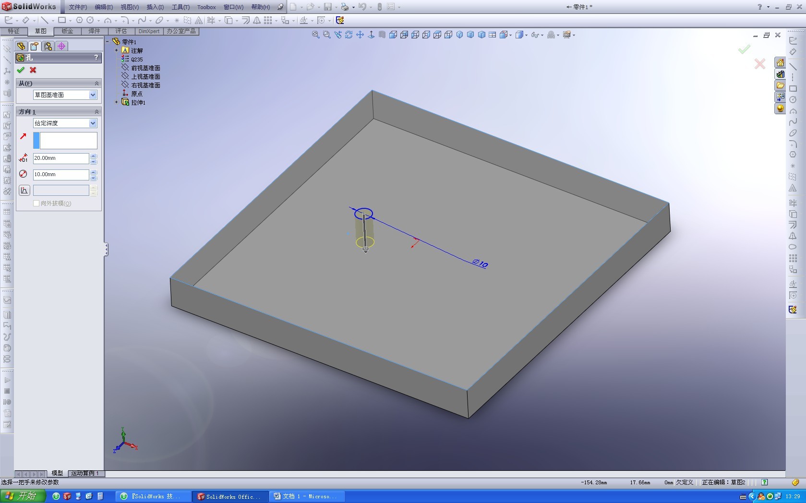The width and height of the screenshot is (806, 503).
Task: Open the Design Library task pane icon
Action: click(781, 74)
